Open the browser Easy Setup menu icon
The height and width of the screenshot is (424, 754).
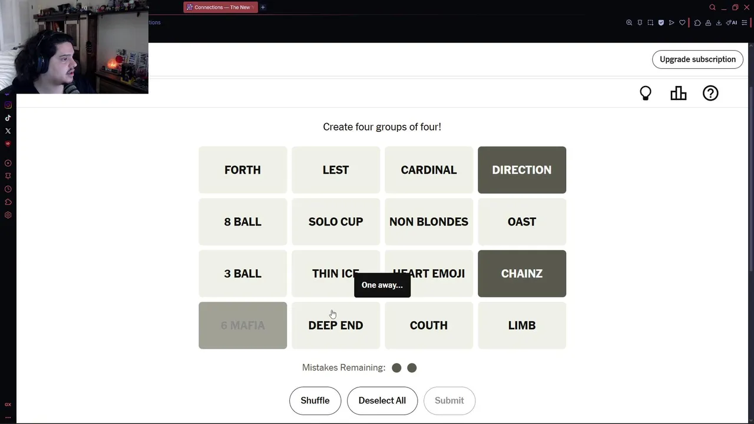click(x=745, y=22)
